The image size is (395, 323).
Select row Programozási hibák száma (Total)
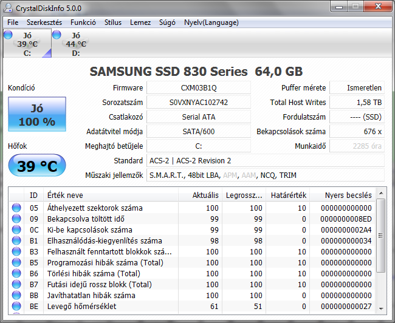point(192,262)
